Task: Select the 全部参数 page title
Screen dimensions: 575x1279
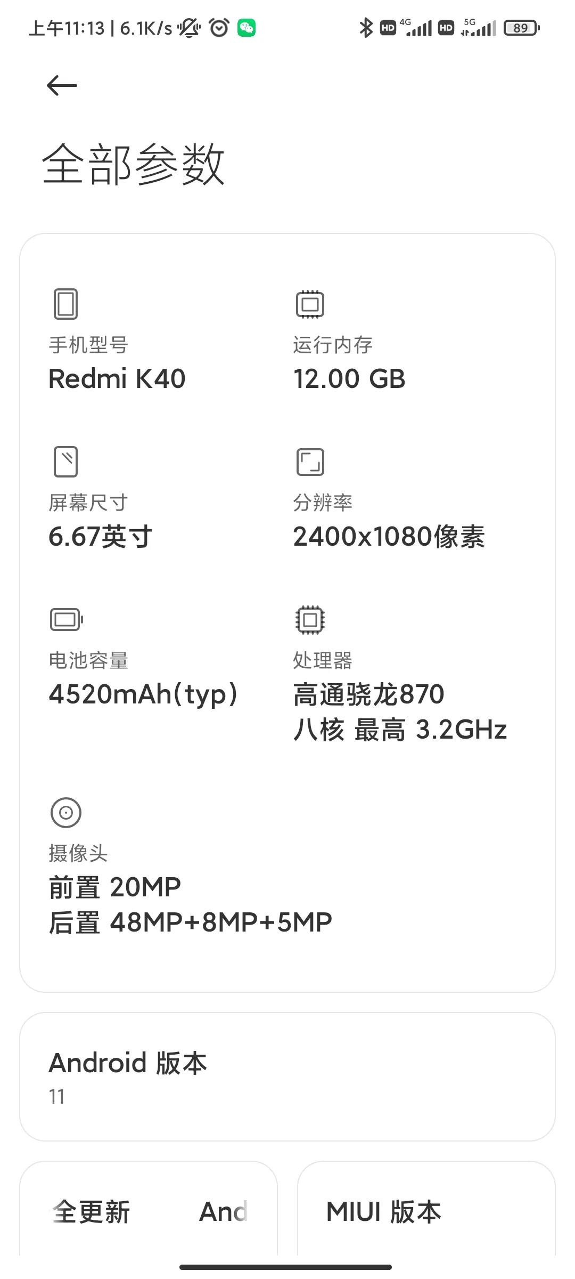Action: [134, 165]
